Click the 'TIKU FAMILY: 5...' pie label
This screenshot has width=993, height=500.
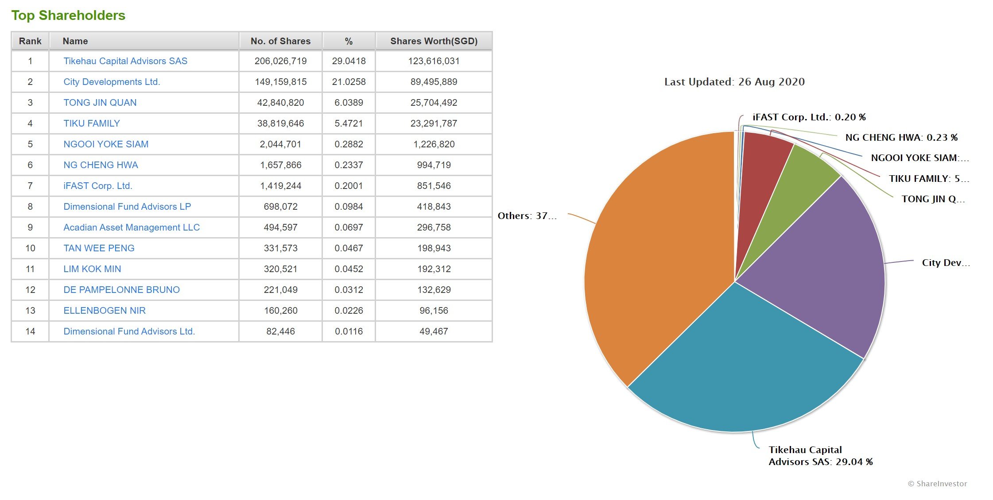[929, 179]
